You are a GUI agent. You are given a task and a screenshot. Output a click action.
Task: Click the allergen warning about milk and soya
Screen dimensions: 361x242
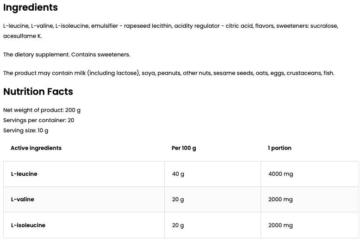tap(168, 73)
